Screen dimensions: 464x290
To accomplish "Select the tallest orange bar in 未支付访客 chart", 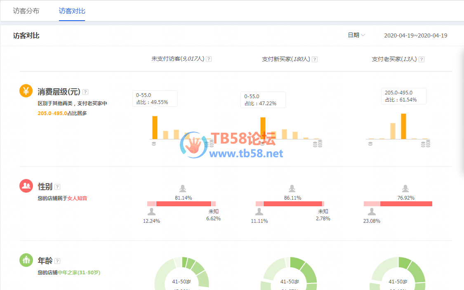I will click(x=155, y=127).
